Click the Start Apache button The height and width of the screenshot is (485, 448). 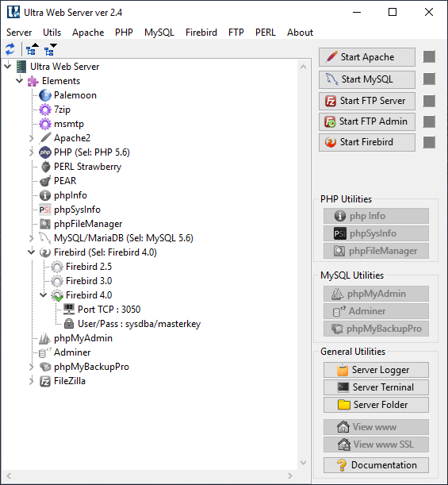pyautogui.click(x=367, y=57)
